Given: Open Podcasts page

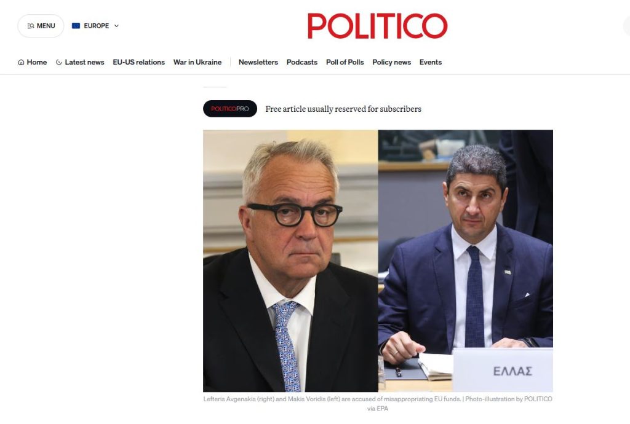Looking at the screenshot, I should click(301, 62).
